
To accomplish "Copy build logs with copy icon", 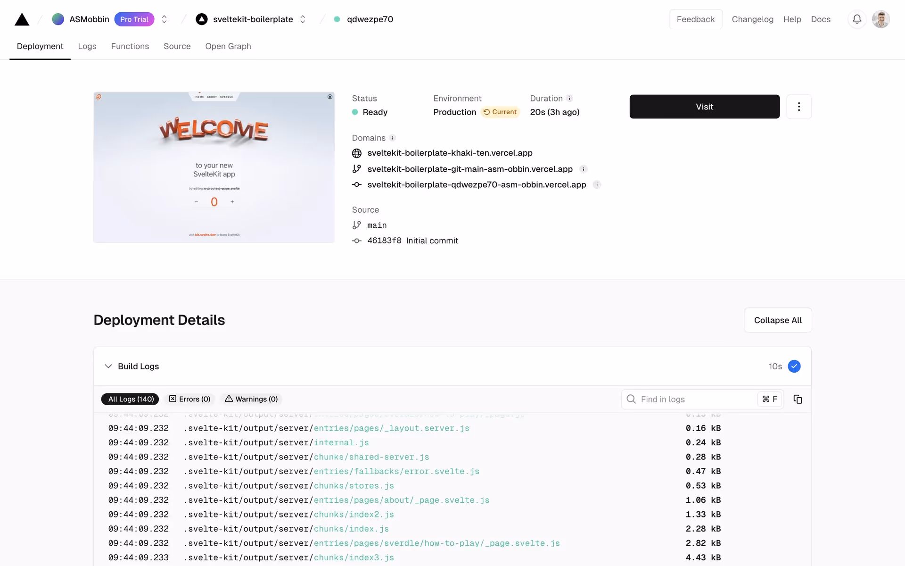I will [798, 399].
